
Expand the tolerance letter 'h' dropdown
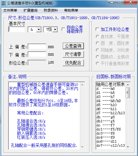click(39, 30)
